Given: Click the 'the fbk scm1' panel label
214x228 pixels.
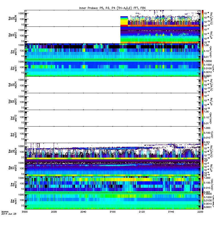Looking at the screenshot, I should tap(14, 201).
